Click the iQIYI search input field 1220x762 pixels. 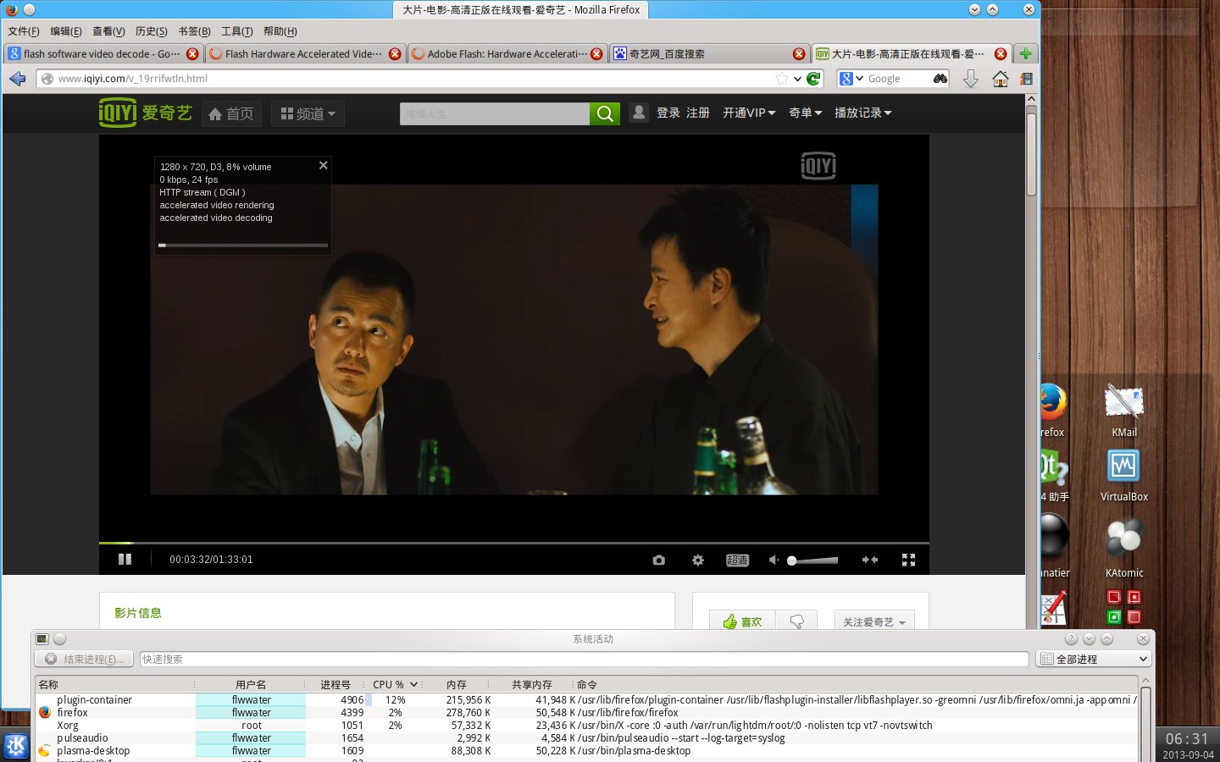pyautogui.click(x=495, y=113)
